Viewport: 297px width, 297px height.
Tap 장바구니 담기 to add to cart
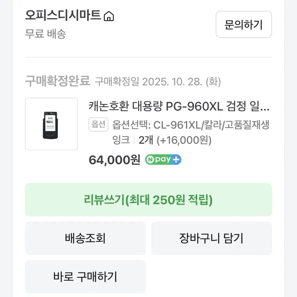[x=211, y=238]
